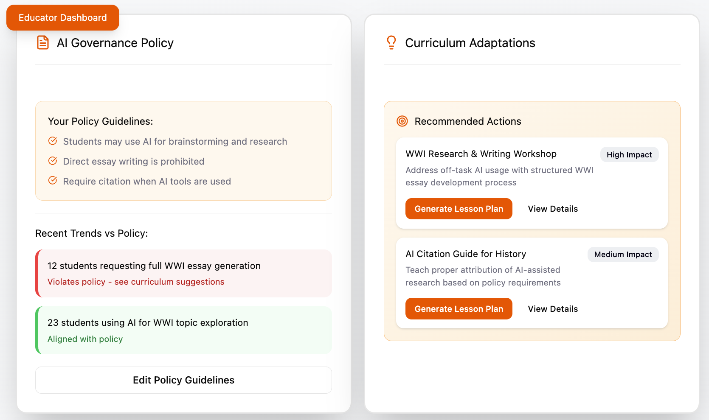
Task: View details of WWI Research & Writing Workshop
Action: (x=552, y=209)
